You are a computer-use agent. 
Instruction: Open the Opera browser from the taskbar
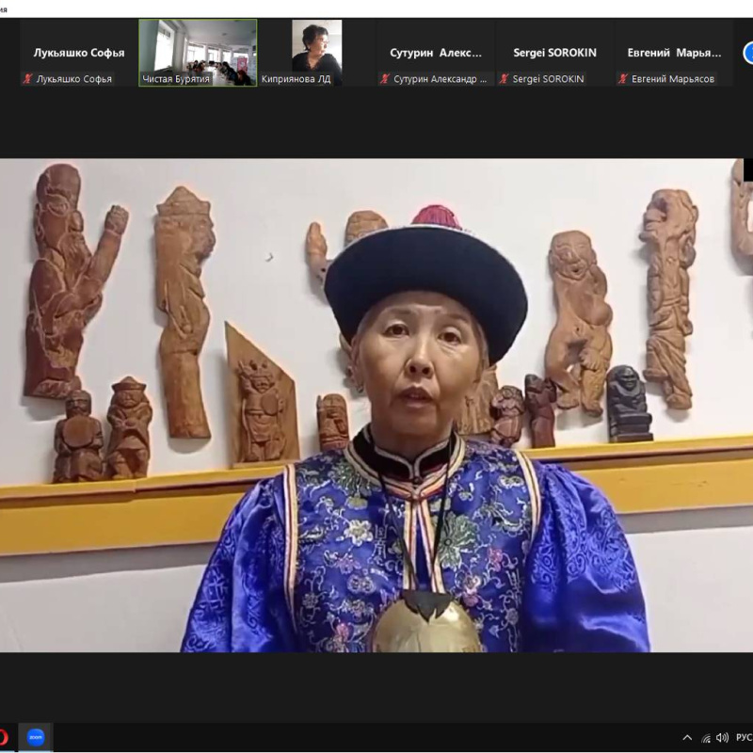3,737
